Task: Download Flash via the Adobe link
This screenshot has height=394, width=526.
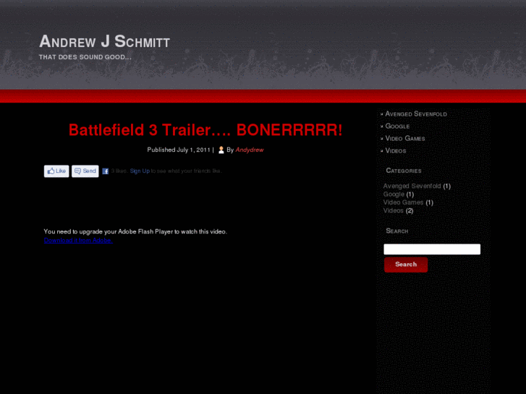Action: [x=78, y=241]
